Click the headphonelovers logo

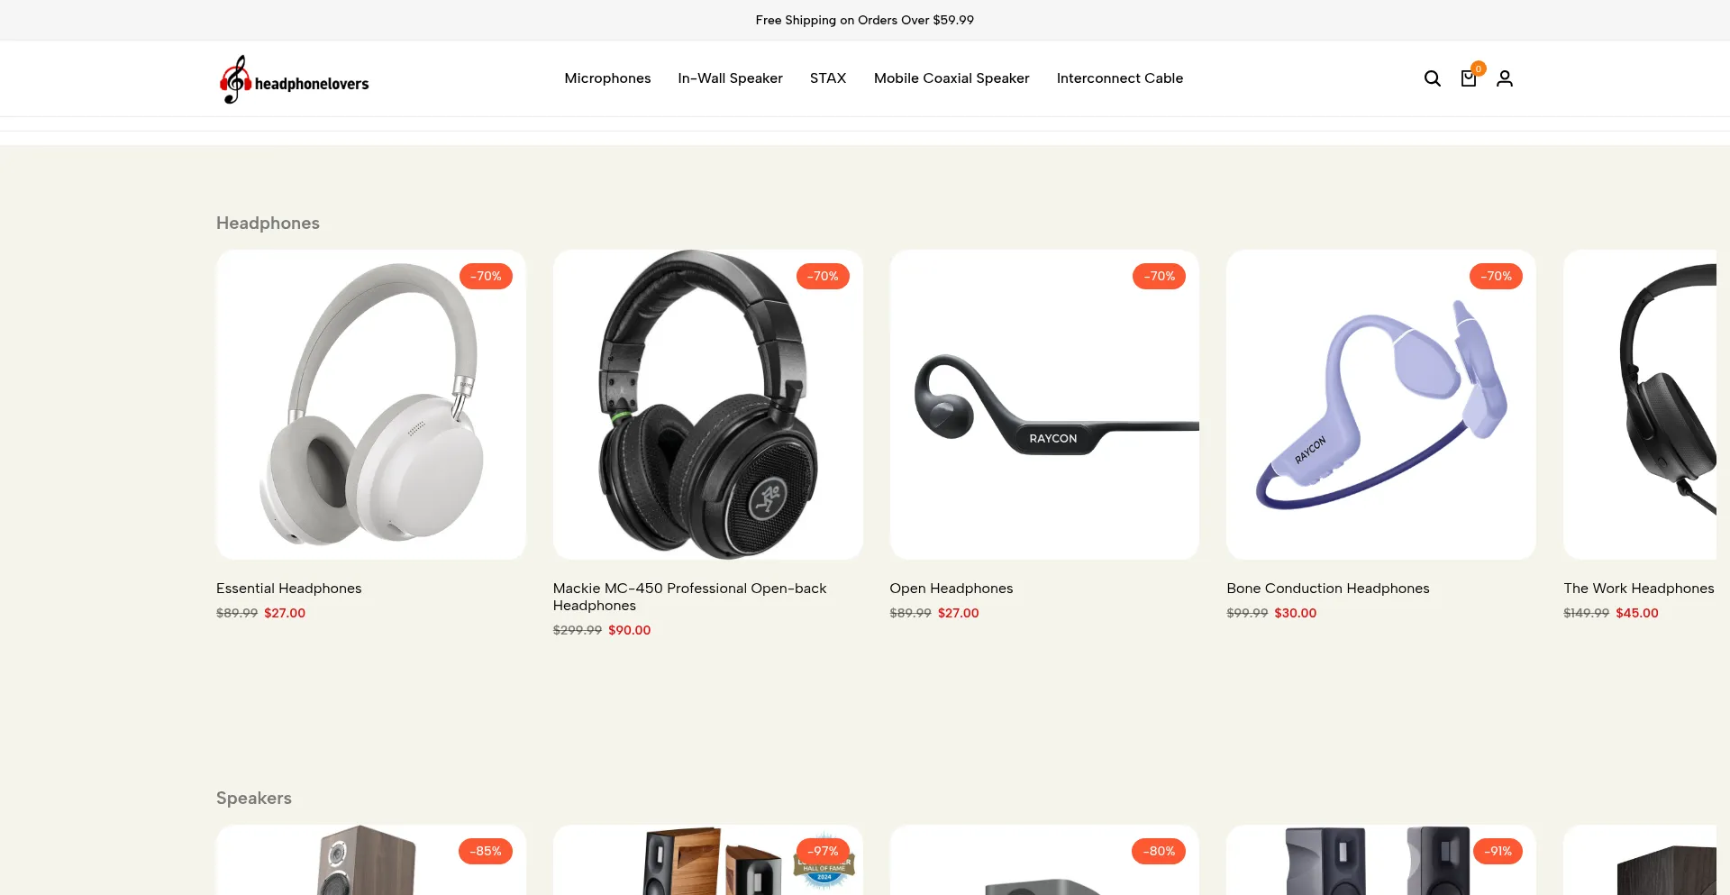click(295, 79)
